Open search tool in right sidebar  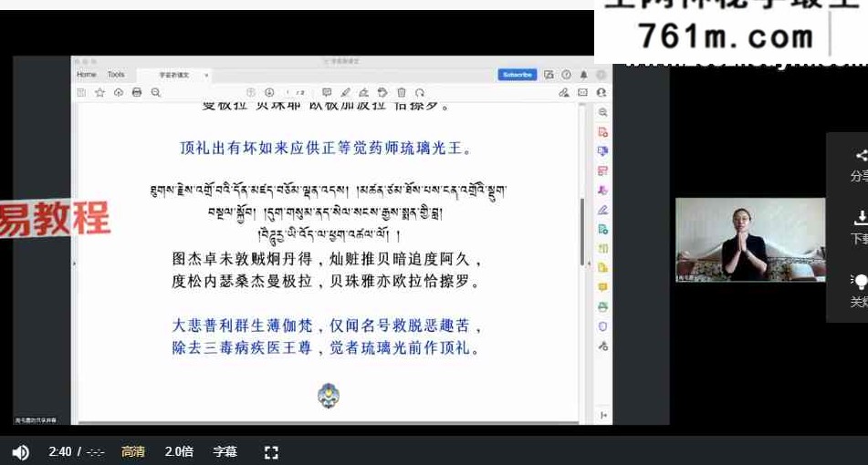(x=602, y=112)
